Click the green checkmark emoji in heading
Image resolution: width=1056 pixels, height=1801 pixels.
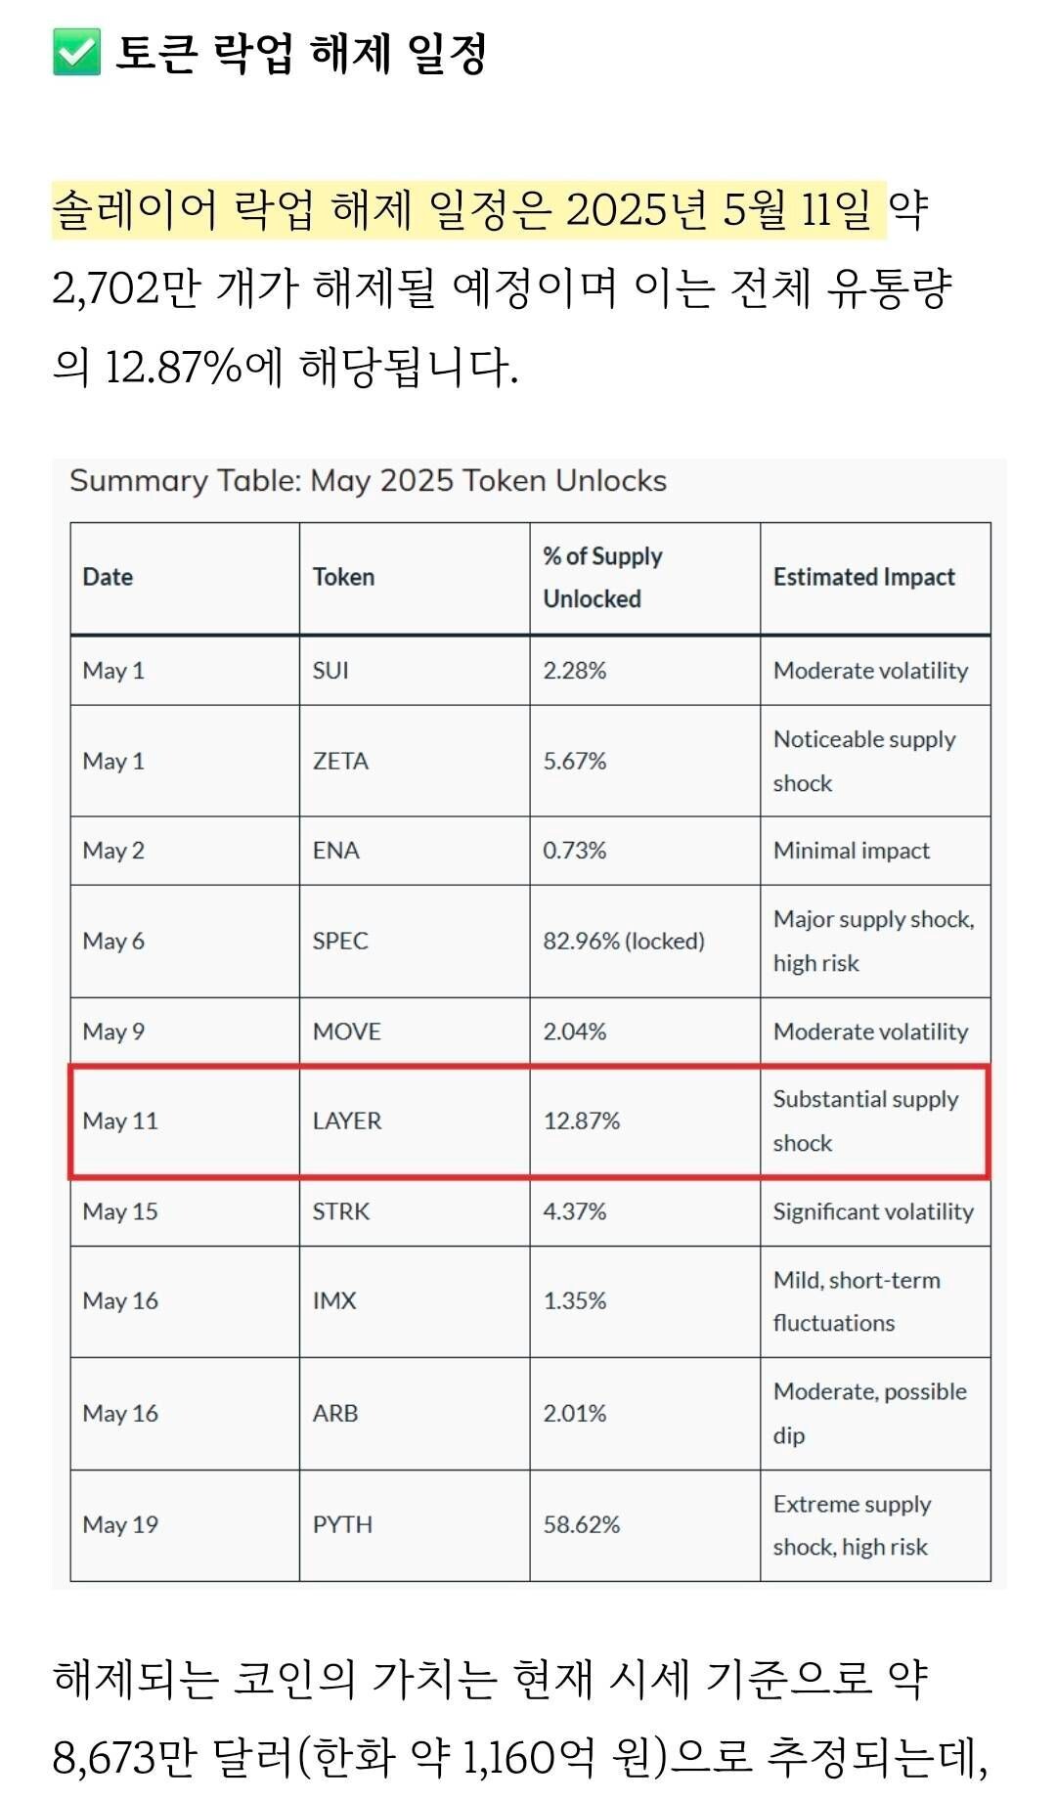pyautogui.click(x=76, y=53)
